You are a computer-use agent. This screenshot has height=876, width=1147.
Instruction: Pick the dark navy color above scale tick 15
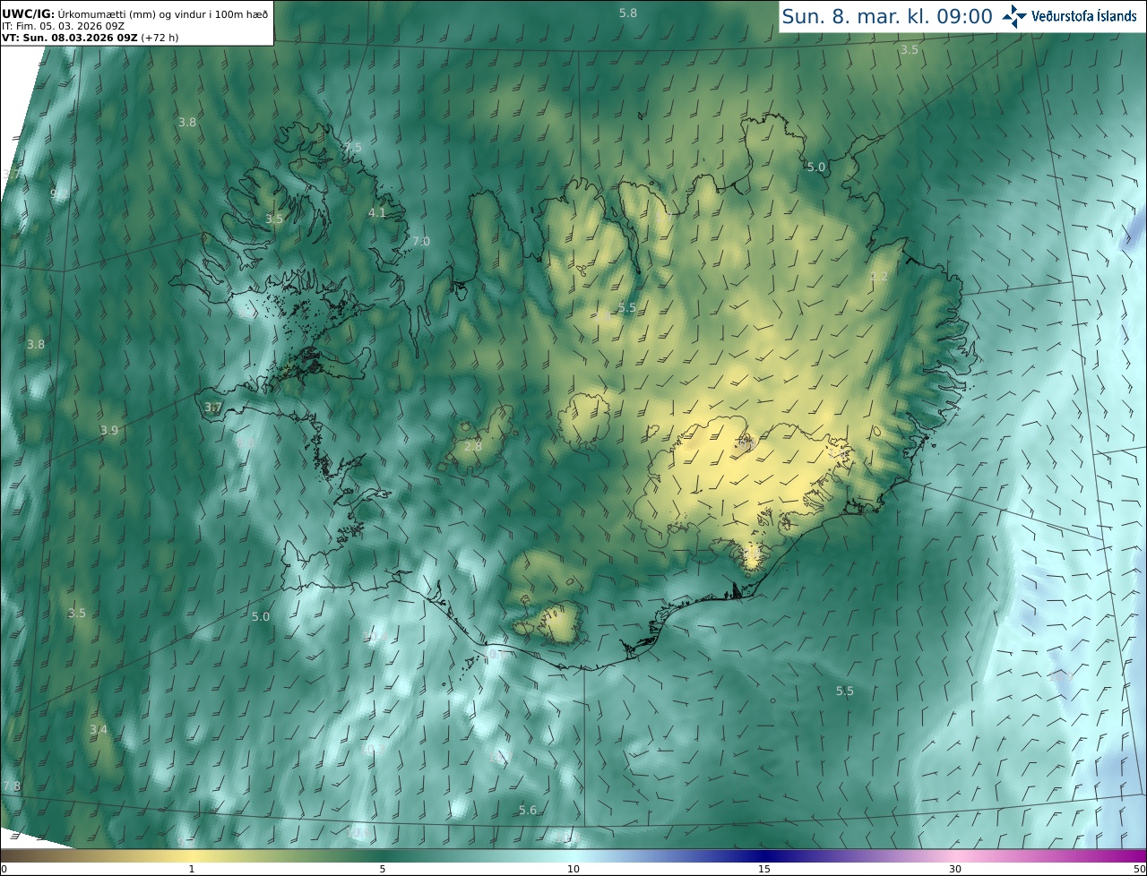[764, 856]
